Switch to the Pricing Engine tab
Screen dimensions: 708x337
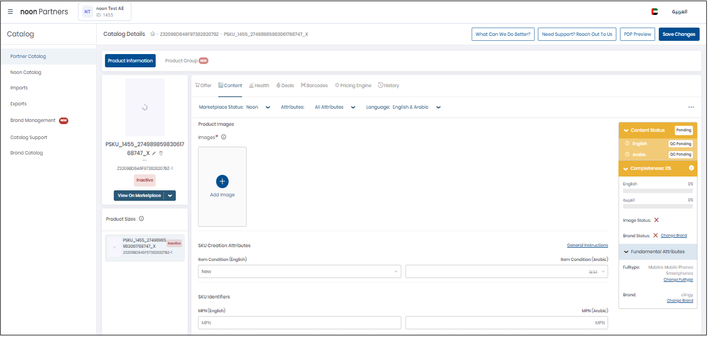pos(353,85)
